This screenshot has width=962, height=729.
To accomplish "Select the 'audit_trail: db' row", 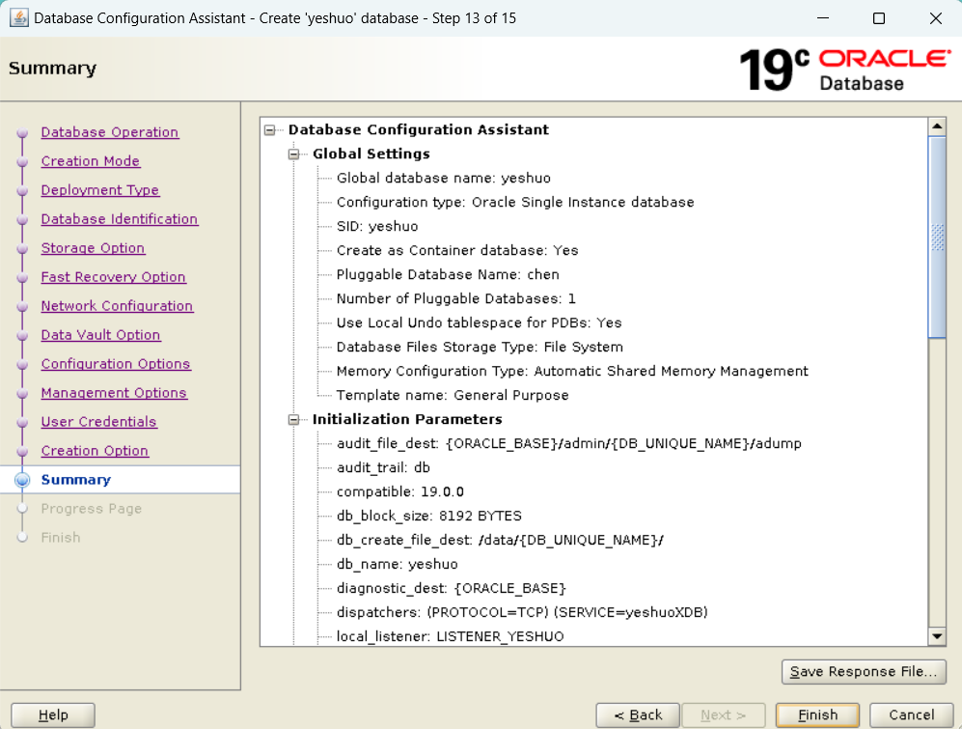I will [383, 468].
